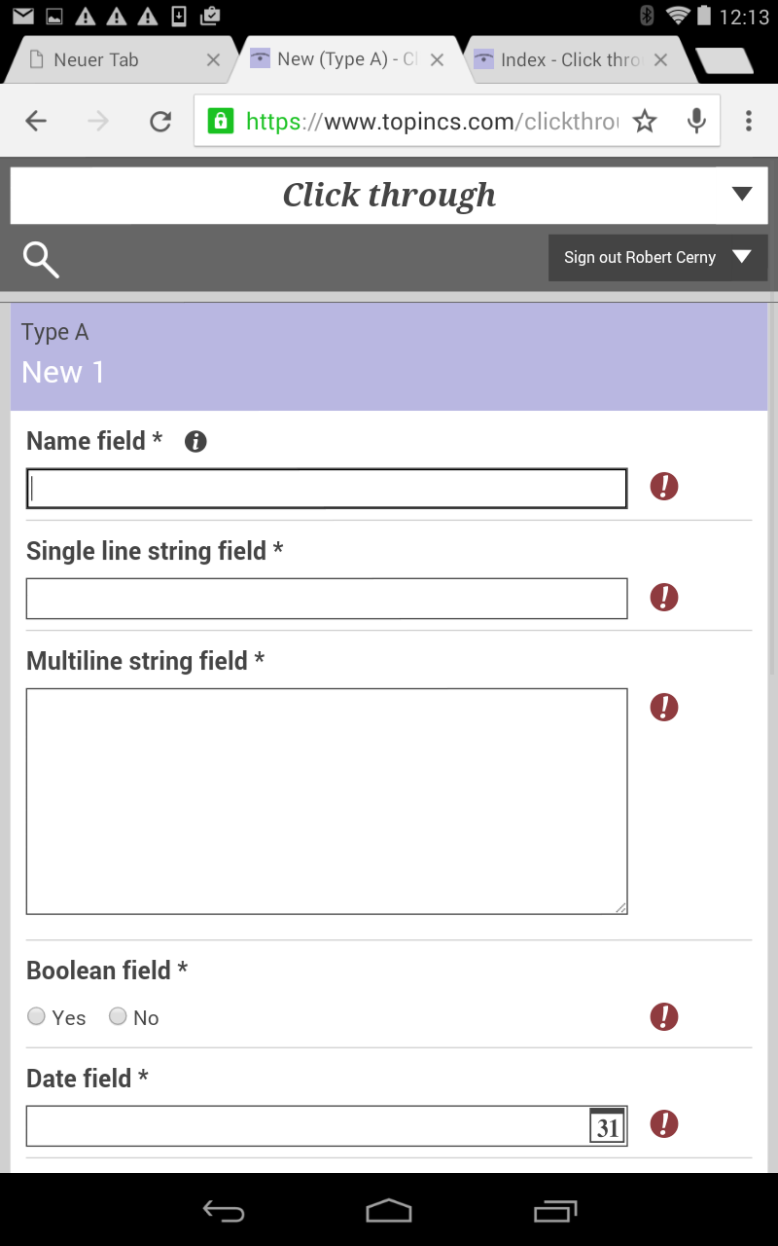Reload the current page
This screenshot has height=1246, width=778.
pos(159,121)
